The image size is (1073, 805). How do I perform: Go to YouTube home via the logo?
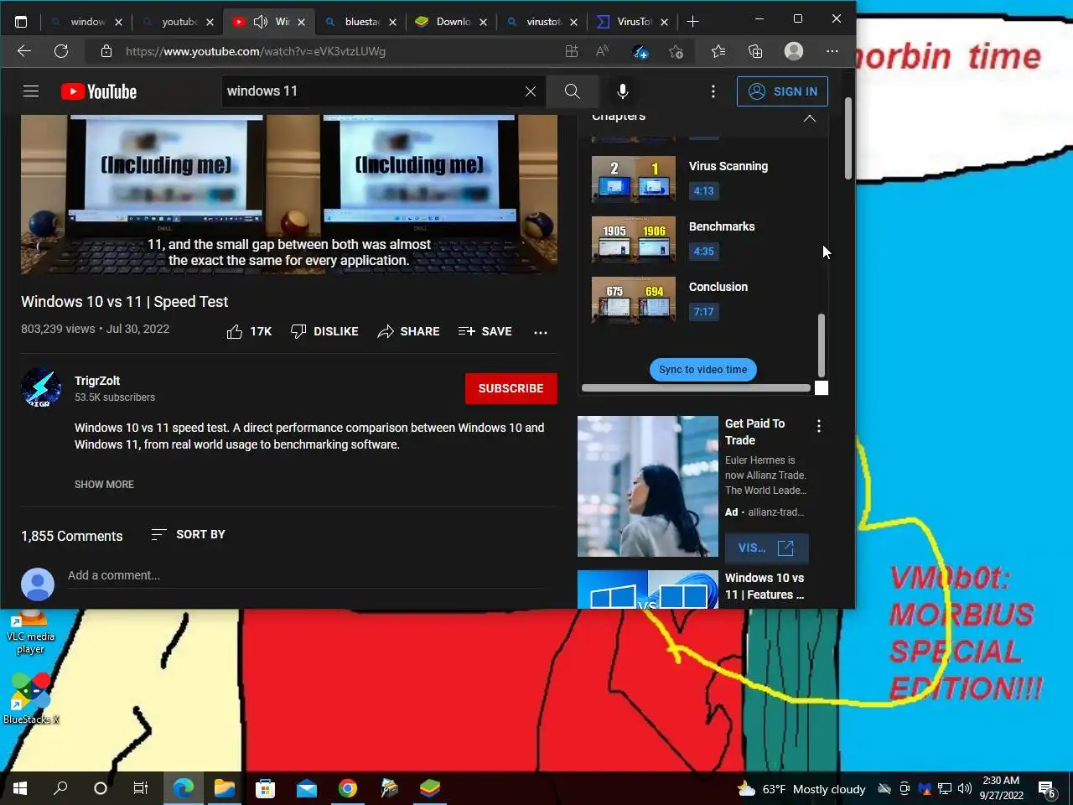pos(99,91)
